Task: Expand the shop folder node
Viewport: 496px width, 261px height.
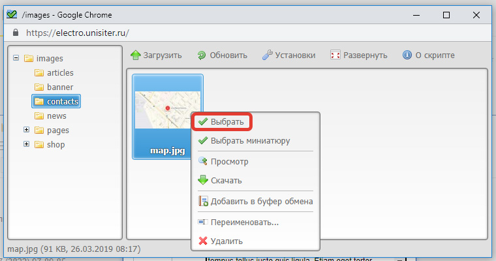Action: pyautogui.click(x=26, y=144)
